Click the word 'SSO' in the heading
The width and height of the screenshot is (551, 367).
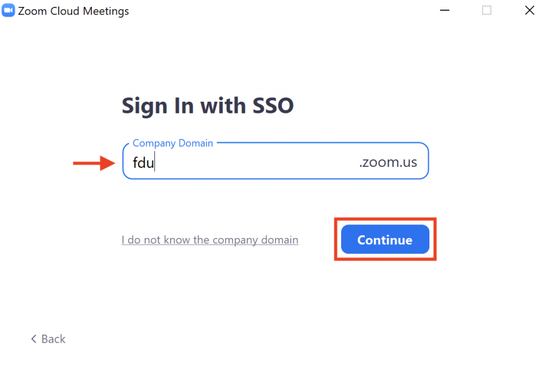click(273, 105)
